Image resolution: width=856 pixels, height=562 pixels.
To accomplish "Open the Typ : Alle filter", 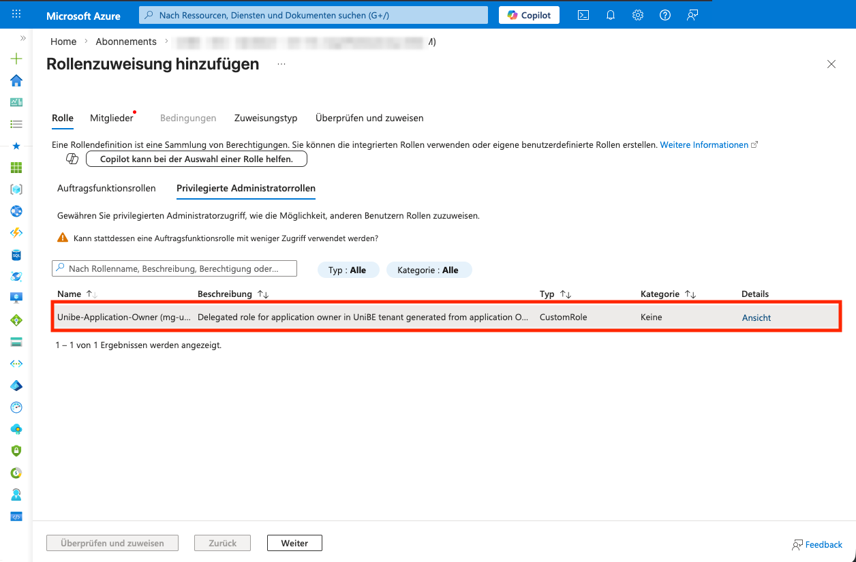I will pyautogui.click(x=347, y=270).
